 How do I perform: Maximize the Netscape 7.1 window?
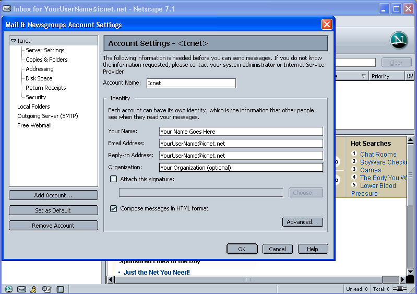(x=396, y=9)
